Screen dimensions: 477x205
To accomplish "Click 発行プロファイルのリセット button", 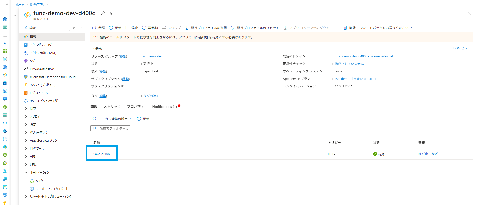I will coord(255,28).
